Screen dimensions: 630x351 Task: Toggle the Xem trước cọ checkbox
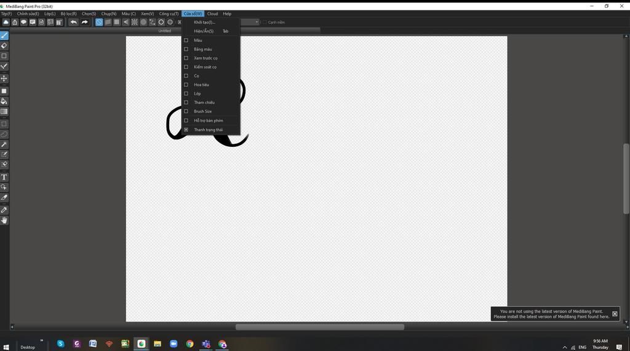click(186, 58)
